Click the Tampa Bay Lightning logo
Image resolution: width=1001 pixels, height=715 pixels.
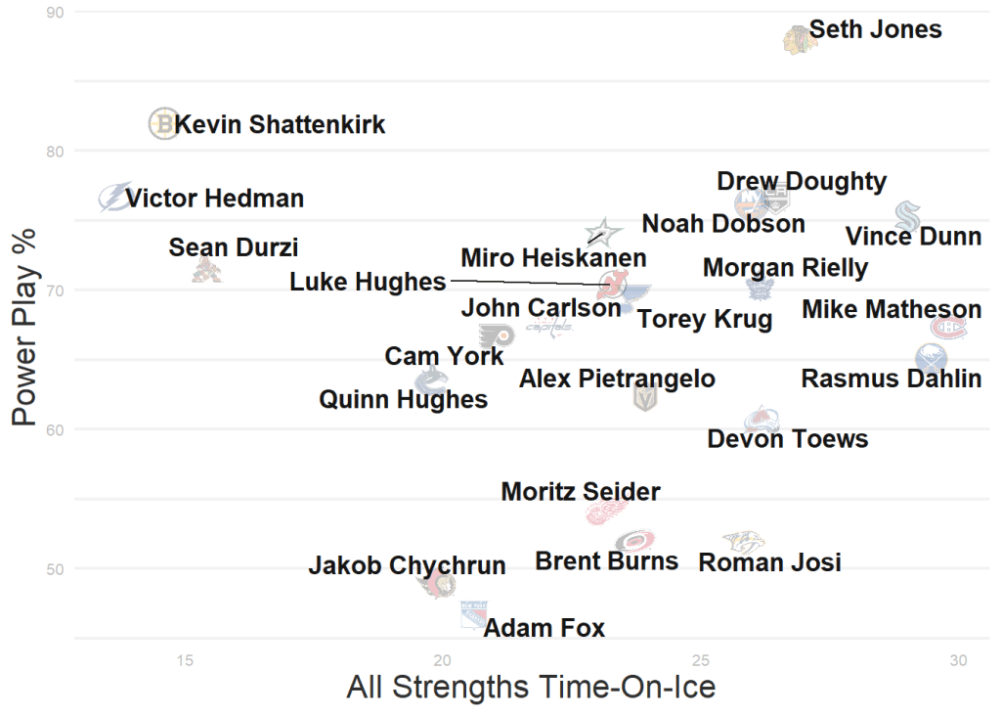(x=115, y=197)
